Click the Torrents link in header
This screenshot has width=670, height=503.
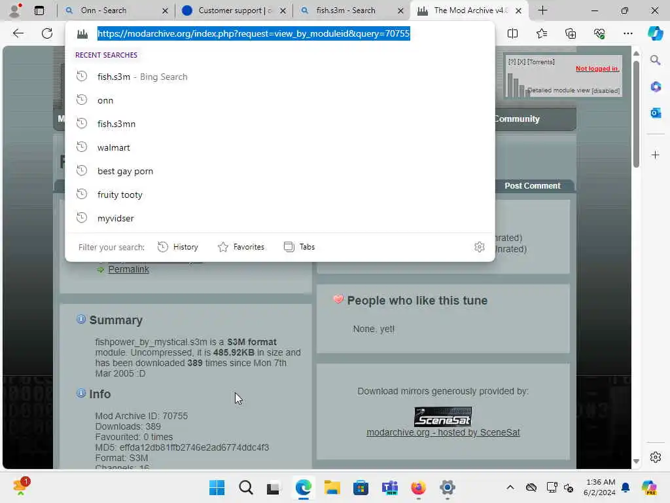[x=540, y=62]
